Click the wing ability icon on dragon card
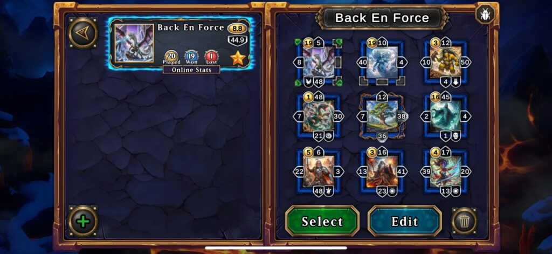This screenshot has width=552, height=254. pyautogui.click(x=309, y=83)
